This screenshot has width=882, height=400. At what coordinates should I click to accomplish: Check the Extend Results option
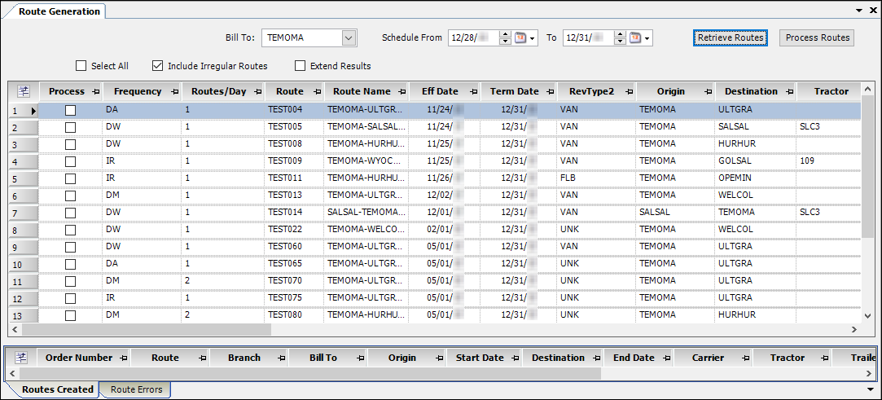pos(301,66)
